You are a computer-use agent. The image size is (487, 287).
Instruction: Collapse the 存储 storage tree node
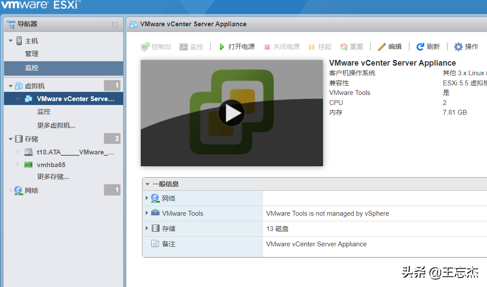[x=11, y=139]
